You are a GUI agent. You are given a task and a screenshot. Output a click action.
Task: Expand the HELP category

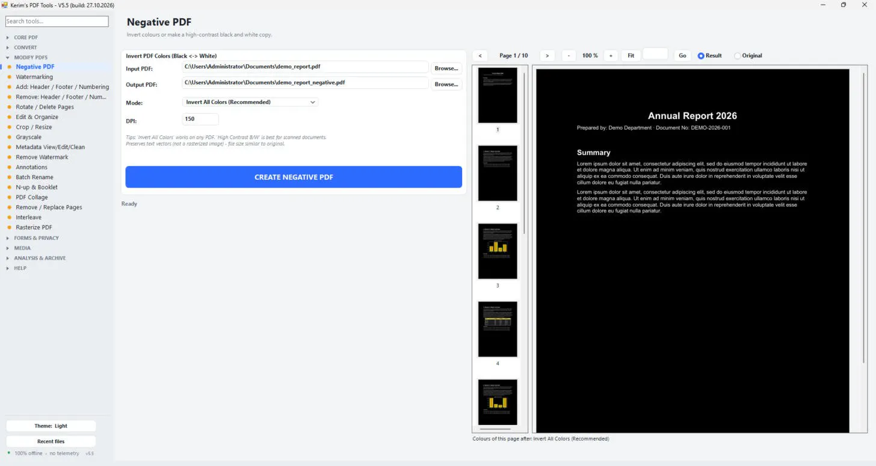point(20,268)
